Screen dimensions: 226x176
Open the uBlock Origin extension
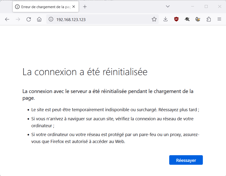(176, 19)
